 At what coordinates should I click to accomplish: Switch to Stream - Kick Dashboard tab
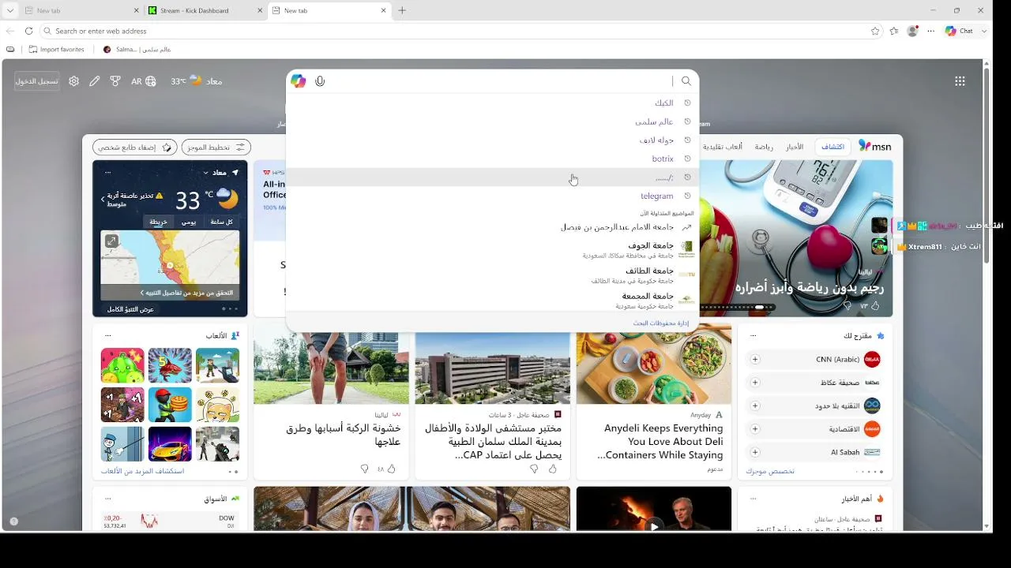click(205, 10)
